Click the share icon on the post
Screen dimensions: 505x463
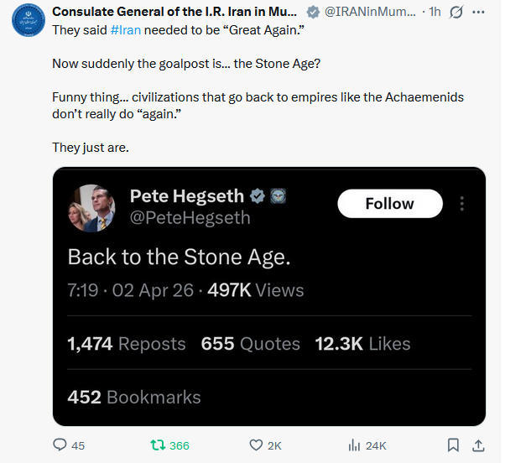[479, 445]
